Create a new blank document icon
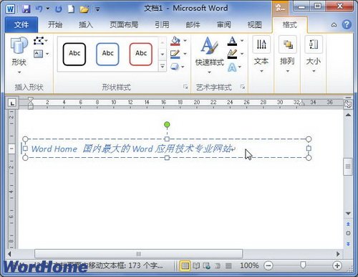Screen dimensions: 358x277 (71, 9)
